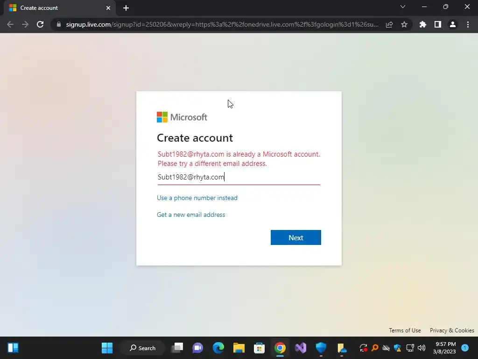The height and width of the screenshot is (359, 478).
Task: Reload the page with the refresh icon
Action: pyautogui.click(x=40, y=24)
